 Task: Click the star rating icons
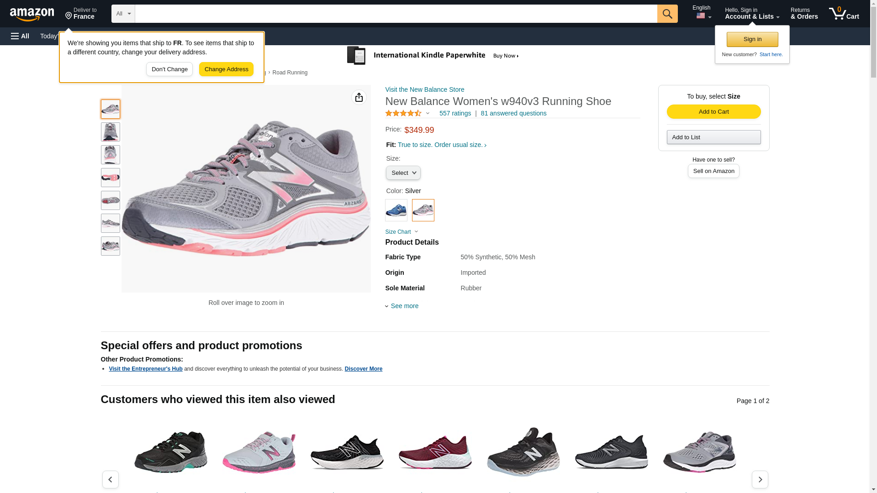403,113
